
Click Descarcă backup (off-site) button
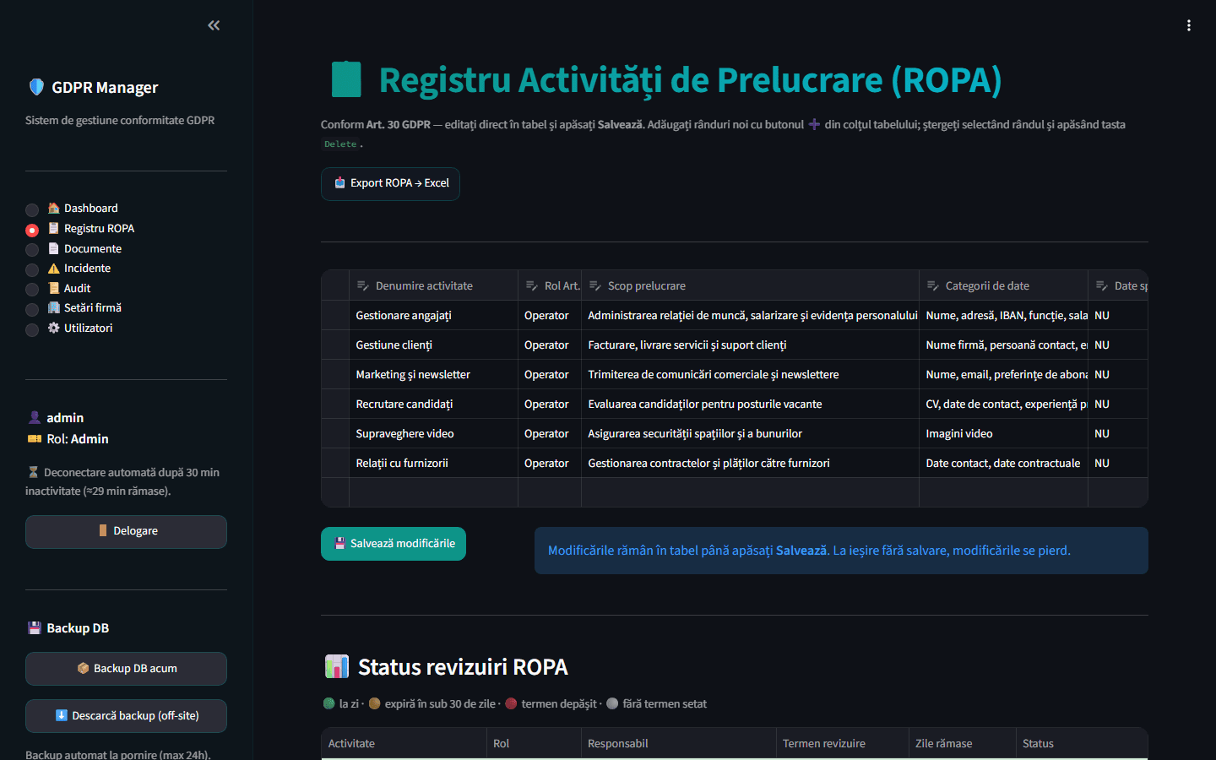(126, 716)
